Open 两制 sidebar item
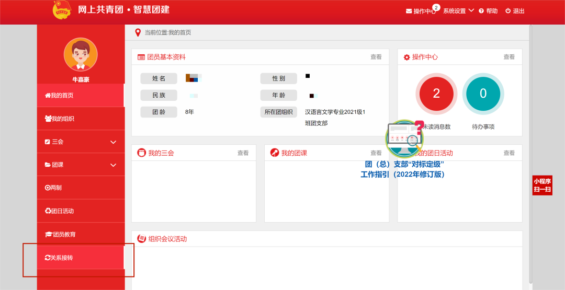 coord(81,188)
